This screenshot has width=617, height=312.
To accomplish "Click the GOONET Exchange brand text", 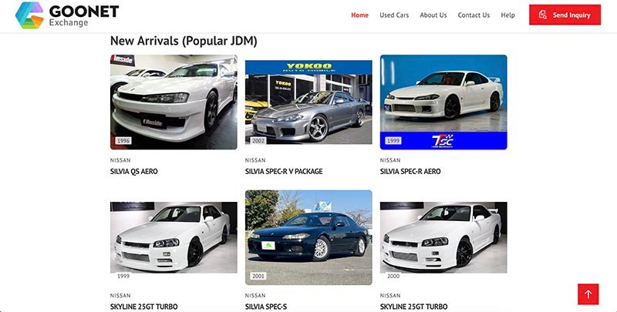I will [84, 15].
